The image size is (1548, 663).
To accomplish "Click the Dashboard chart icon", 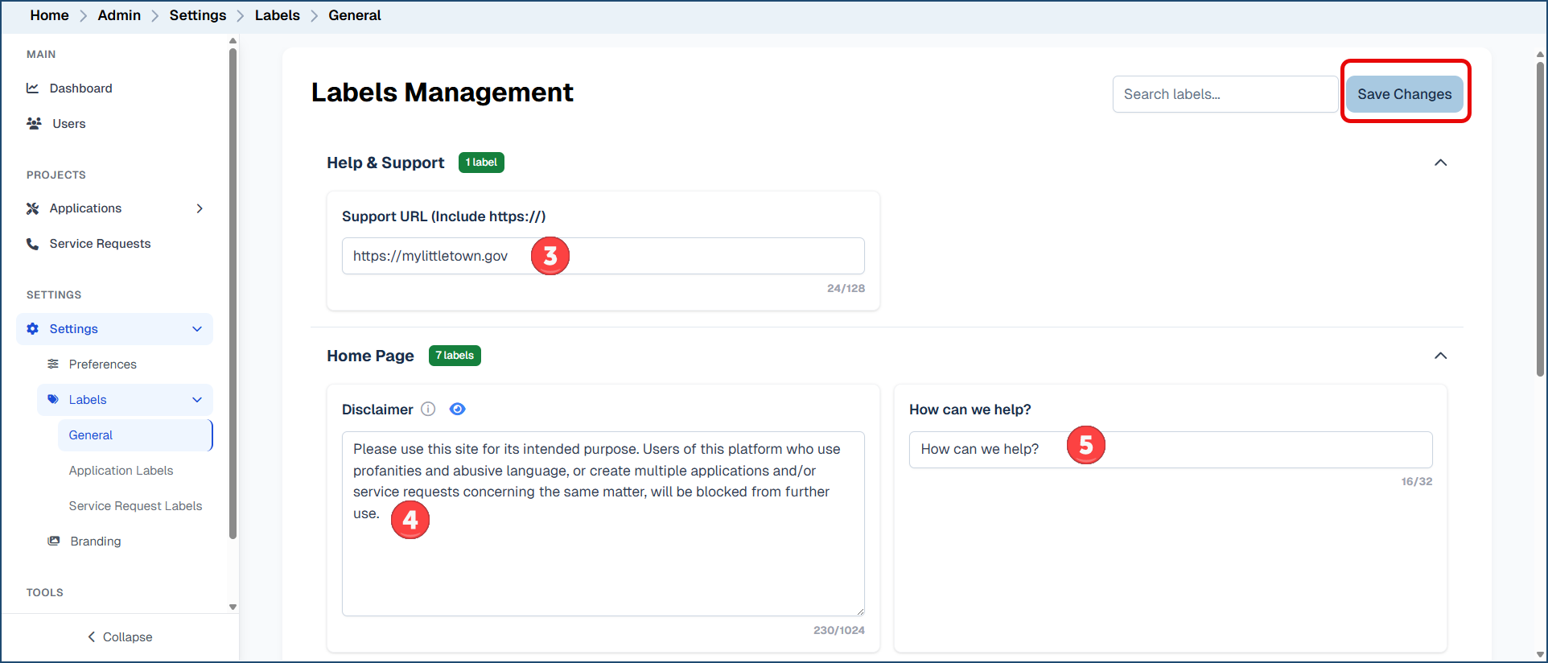I will (x=32, y=88).
